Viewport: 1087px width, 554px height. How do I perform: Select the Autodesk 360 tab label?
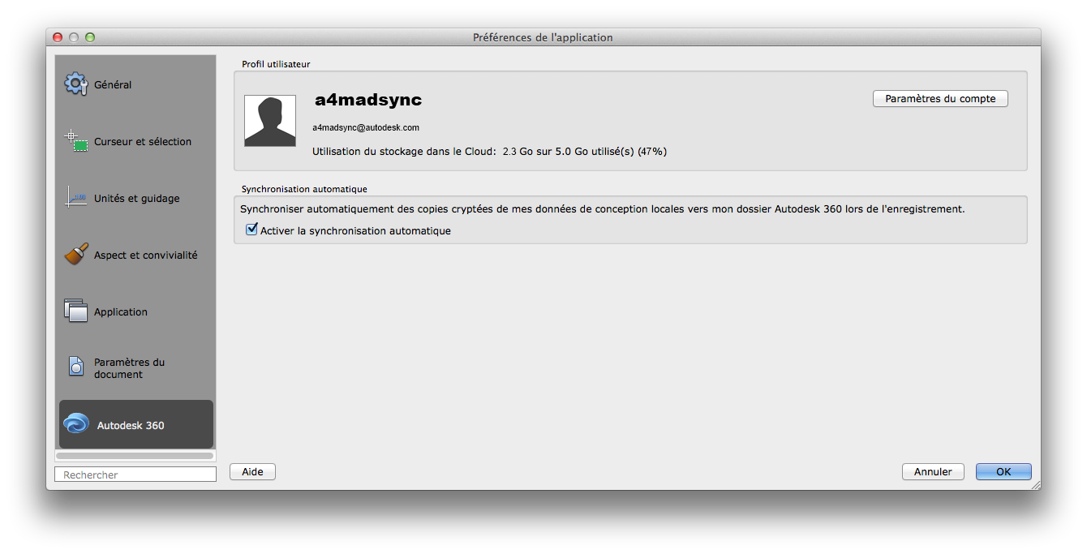tap(131, 425)
